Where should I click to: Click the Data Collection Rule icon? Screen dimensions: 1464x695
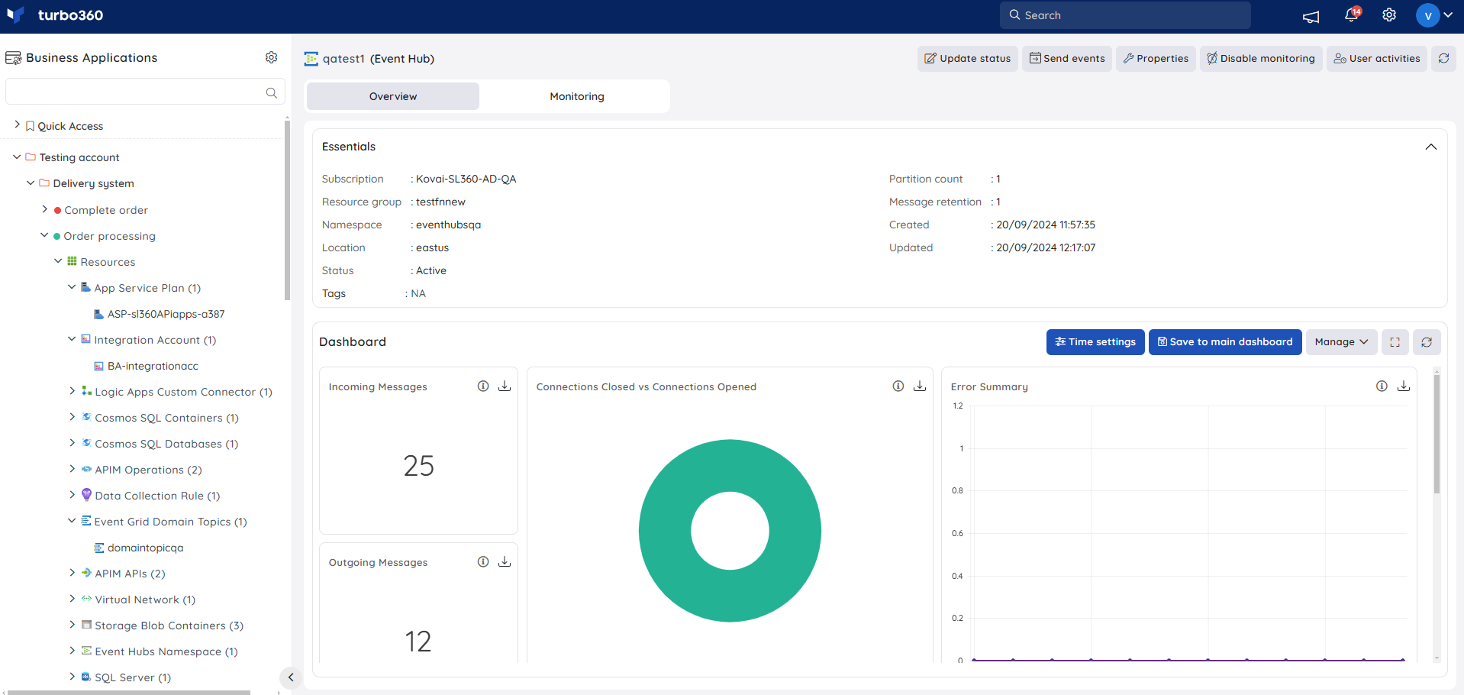pyautogui.click(x=86, y=495)
